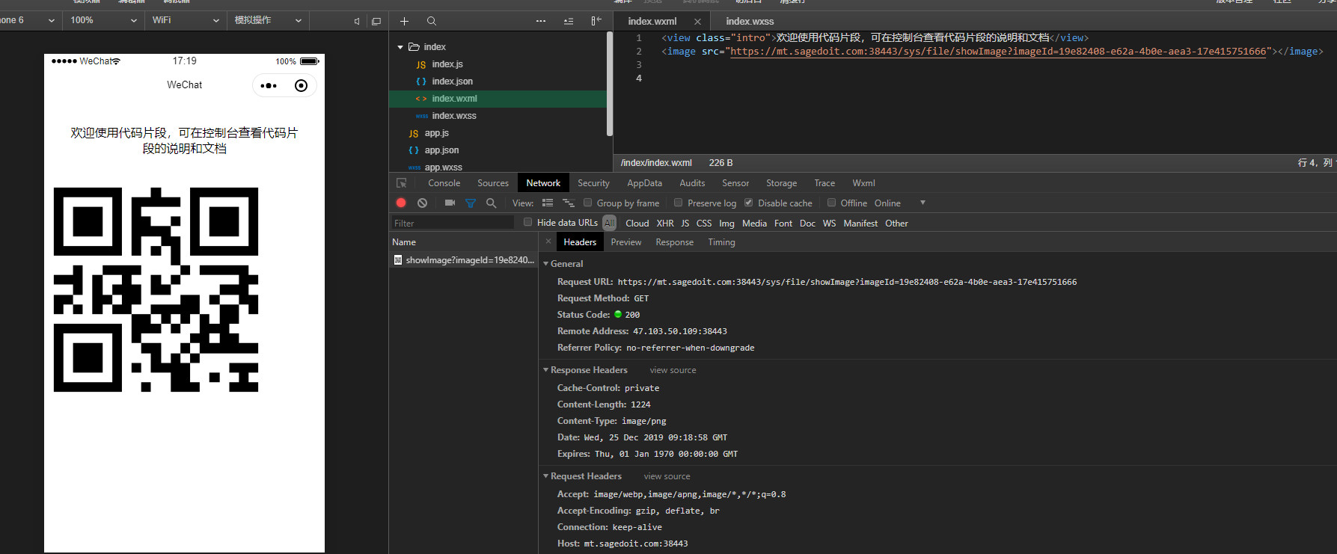
Task: Tap the mini program close circle button
Action: pyautogui.click(x=301, y=86)
